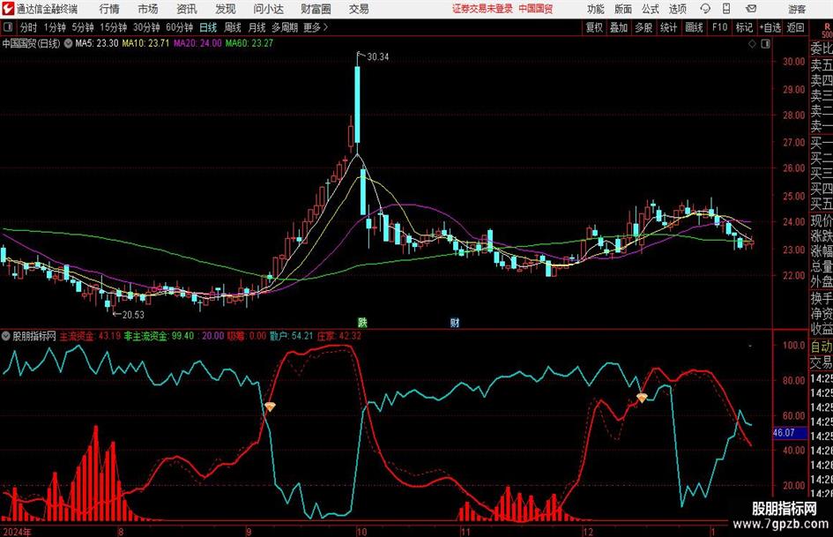Select the 多周期 multi-period view
The width and height of the screenshot is (833, 537).
click(285, 27)
